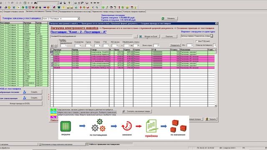This screenshot has width=267, height=150.
Task: Click the magnifier icon on Смотреть заказанные товары
Action: click(x=124, y=111)
